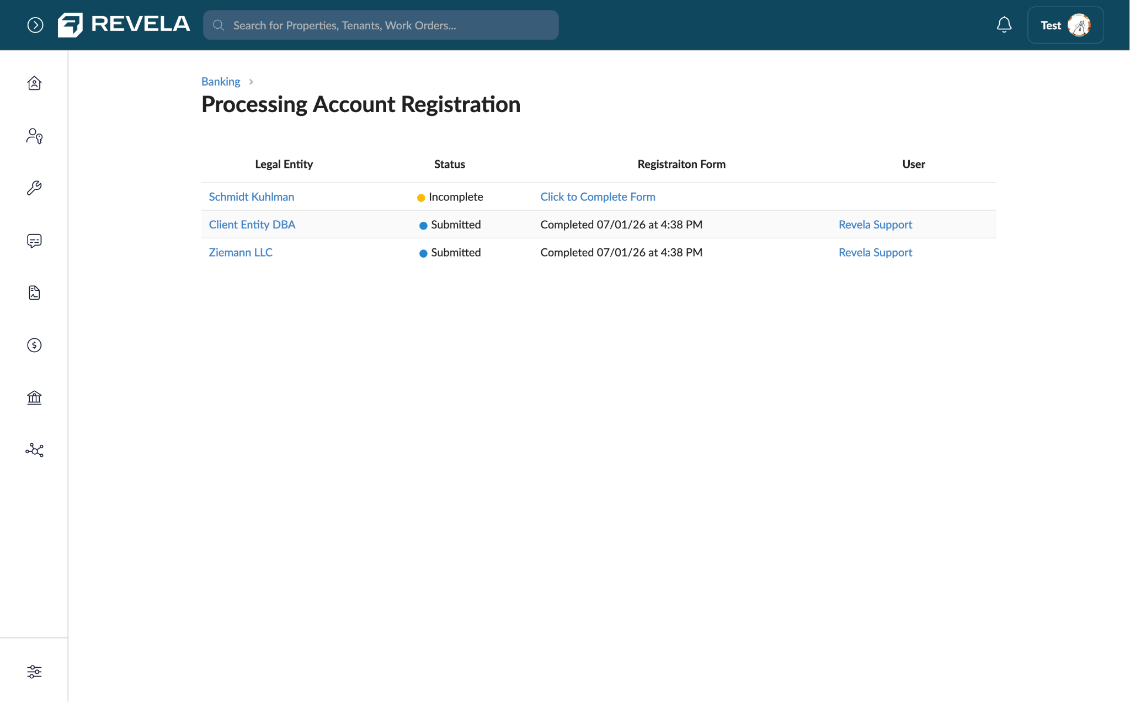
Task: Open the Integrations network-nodes sidebar icon
Action: pos(34,450)
